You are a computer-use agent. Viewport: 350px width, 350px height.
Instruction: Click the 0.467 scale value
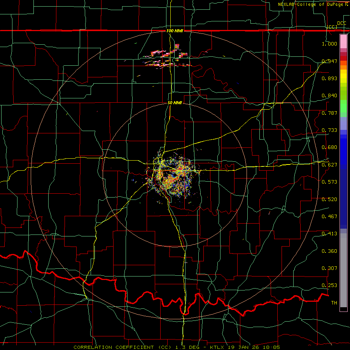click(x=329, y=217)
